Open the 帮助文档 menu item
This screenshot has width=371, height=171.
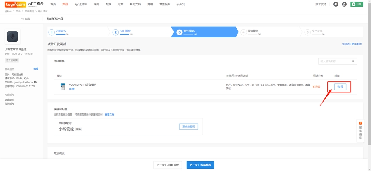[x=135, y=4]
